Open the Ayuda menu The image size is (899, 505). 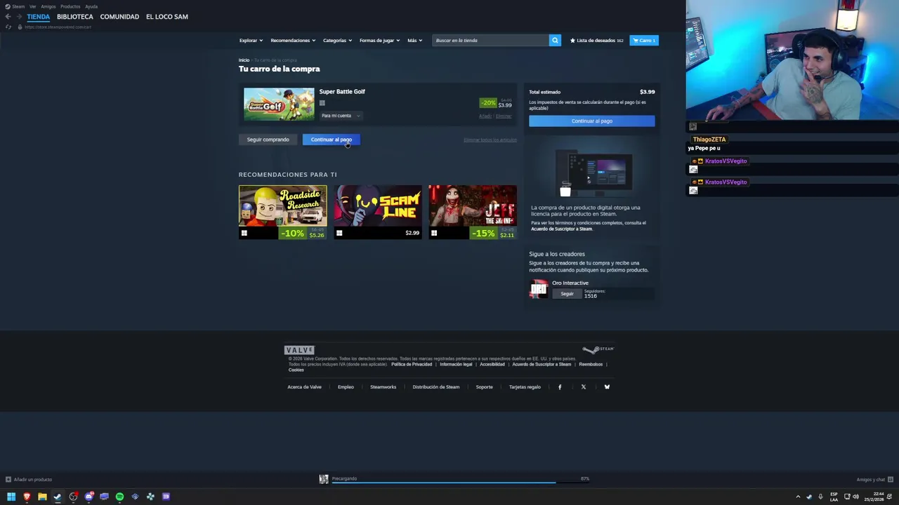91,6
